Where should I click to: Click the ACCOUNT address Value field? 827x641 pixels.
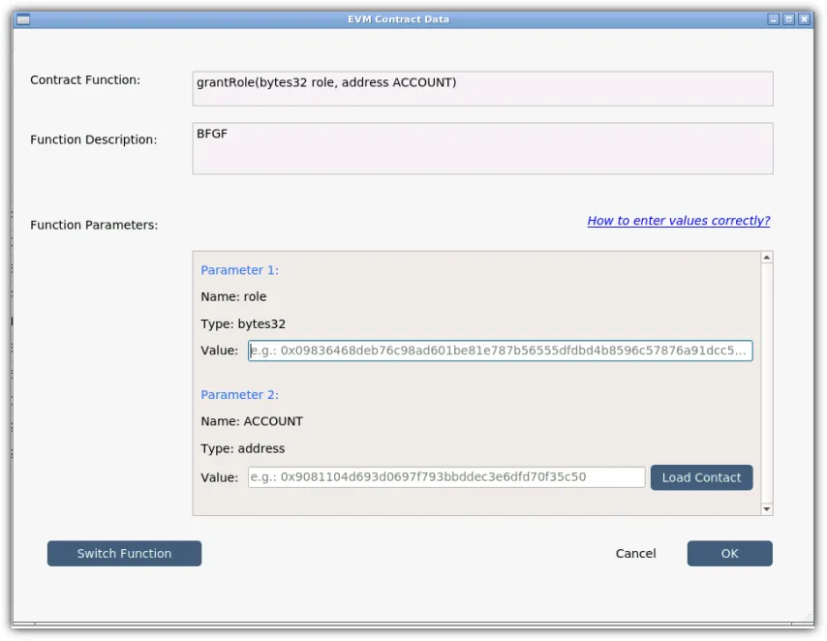click(446, 477)
